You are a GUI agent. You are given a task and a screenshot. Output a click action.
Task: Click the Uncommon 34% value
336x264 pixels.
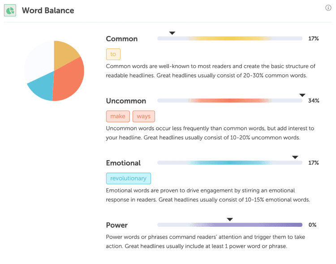[x=314, y=101]
